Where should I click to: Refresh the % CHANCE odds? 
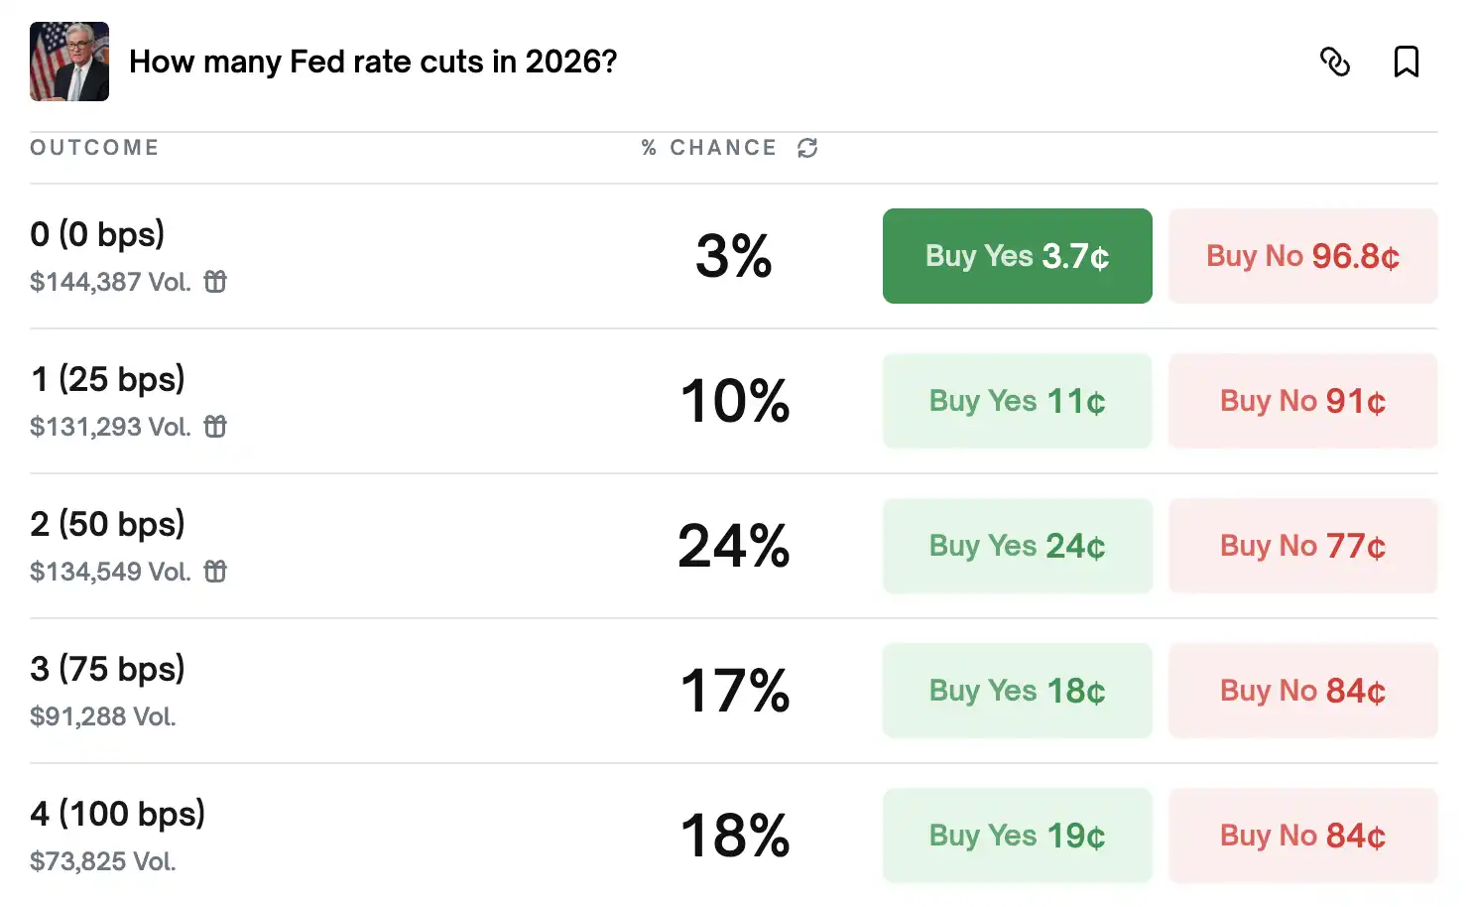tap(808, 147)
